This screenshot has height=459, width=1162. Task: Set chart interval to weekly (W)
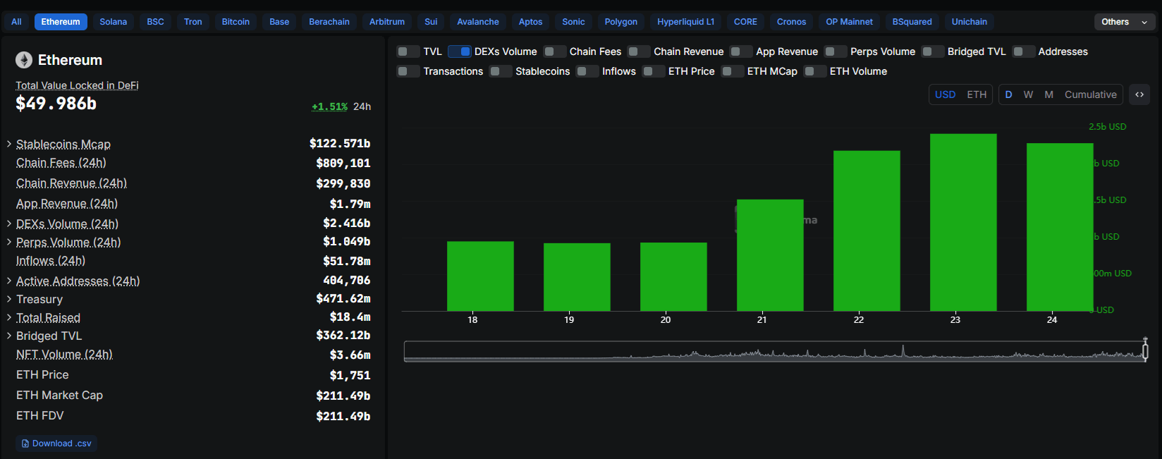(x=1029, y=94)
